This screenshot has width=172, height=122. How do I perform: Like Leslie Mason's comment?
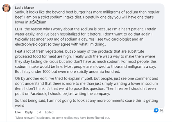click(18, 112)
